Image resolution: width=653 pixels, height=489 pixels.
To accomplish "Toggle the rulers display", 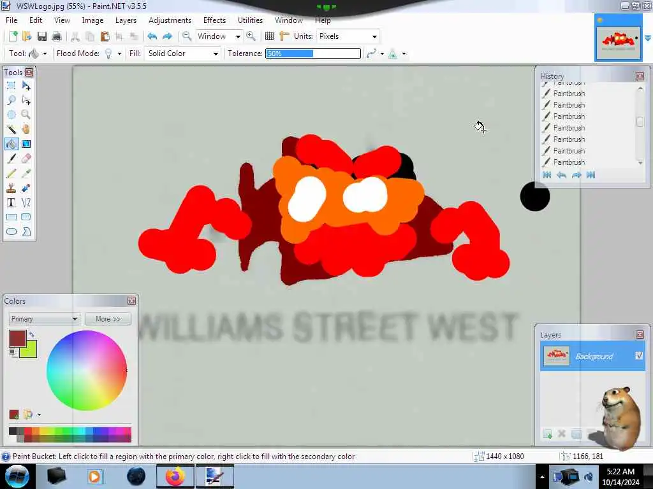I will coord(284,36).
